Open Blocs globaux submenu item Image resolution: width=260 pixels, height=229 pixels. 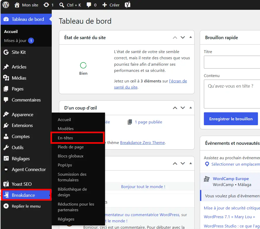click(71, 156)
